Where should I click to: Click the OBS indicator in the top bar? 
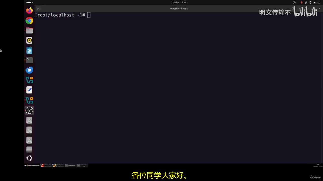click(294, 3)
